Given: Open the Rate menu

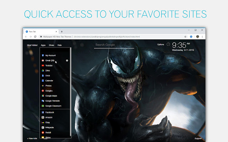Looking at the screenshot, I should (x=59, y=45).
